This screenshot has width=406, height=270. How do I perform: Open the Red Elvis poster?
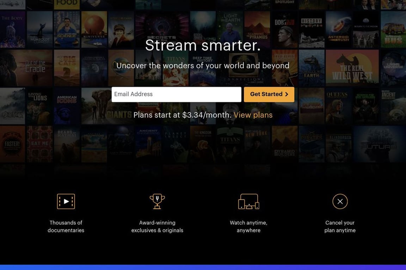(284, 68)
